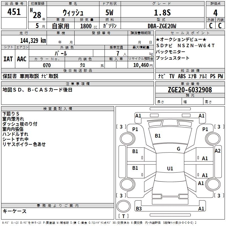
Task: Click the G mark on the windshield
Action: coord(179,149)
